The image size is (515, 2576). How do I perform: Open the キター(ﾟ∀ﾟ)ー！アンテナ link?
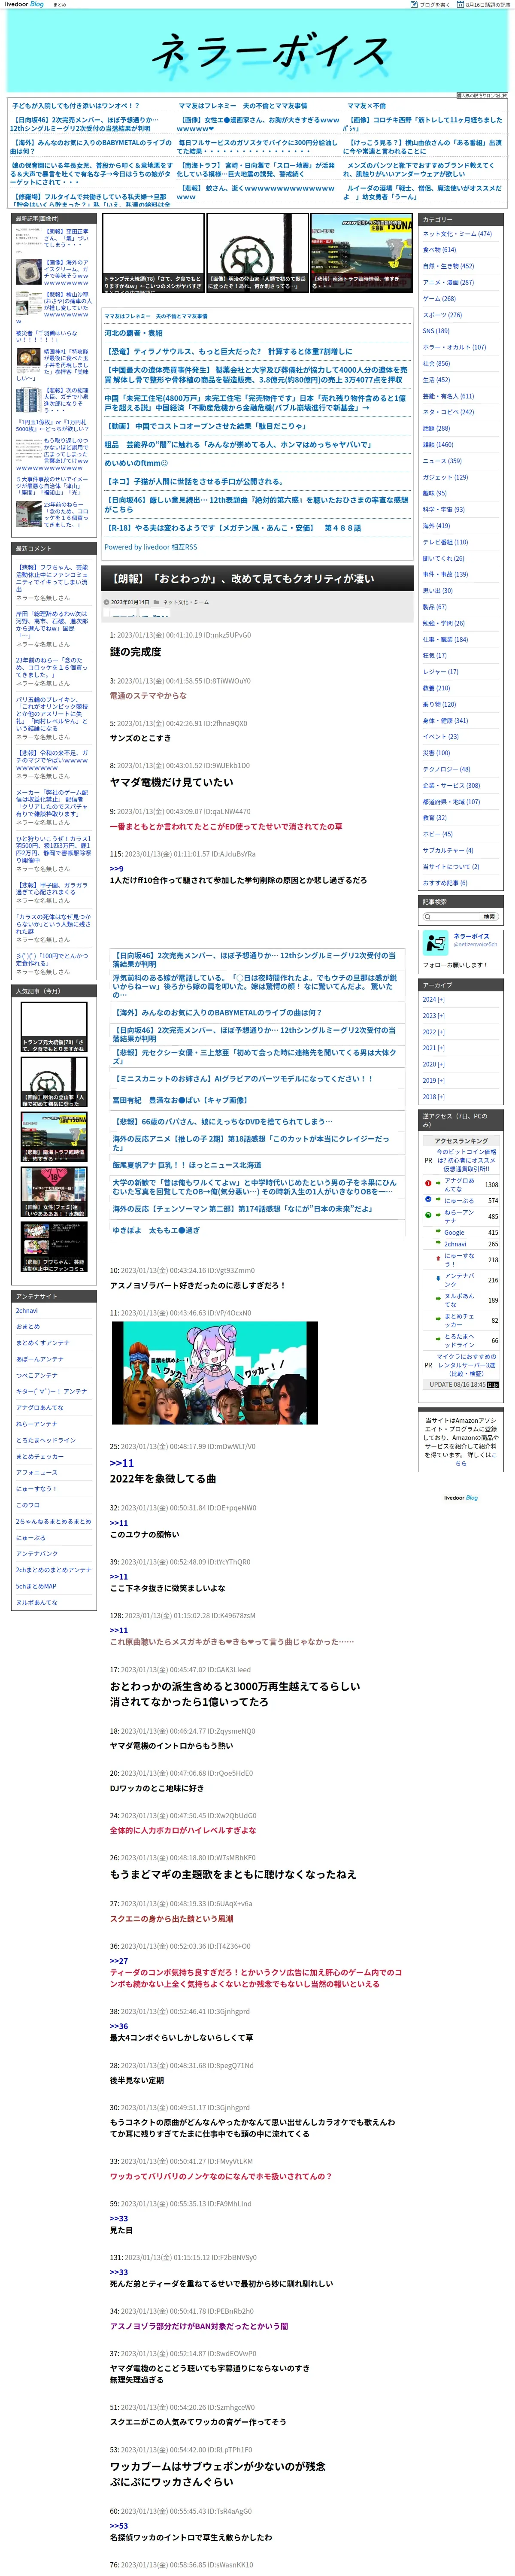51,1391
